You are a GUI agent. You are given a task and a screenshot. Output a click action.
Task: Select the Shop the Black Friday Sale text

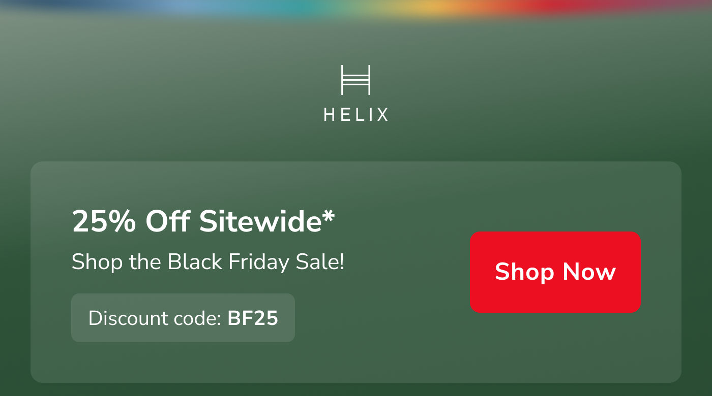(207, 262)
